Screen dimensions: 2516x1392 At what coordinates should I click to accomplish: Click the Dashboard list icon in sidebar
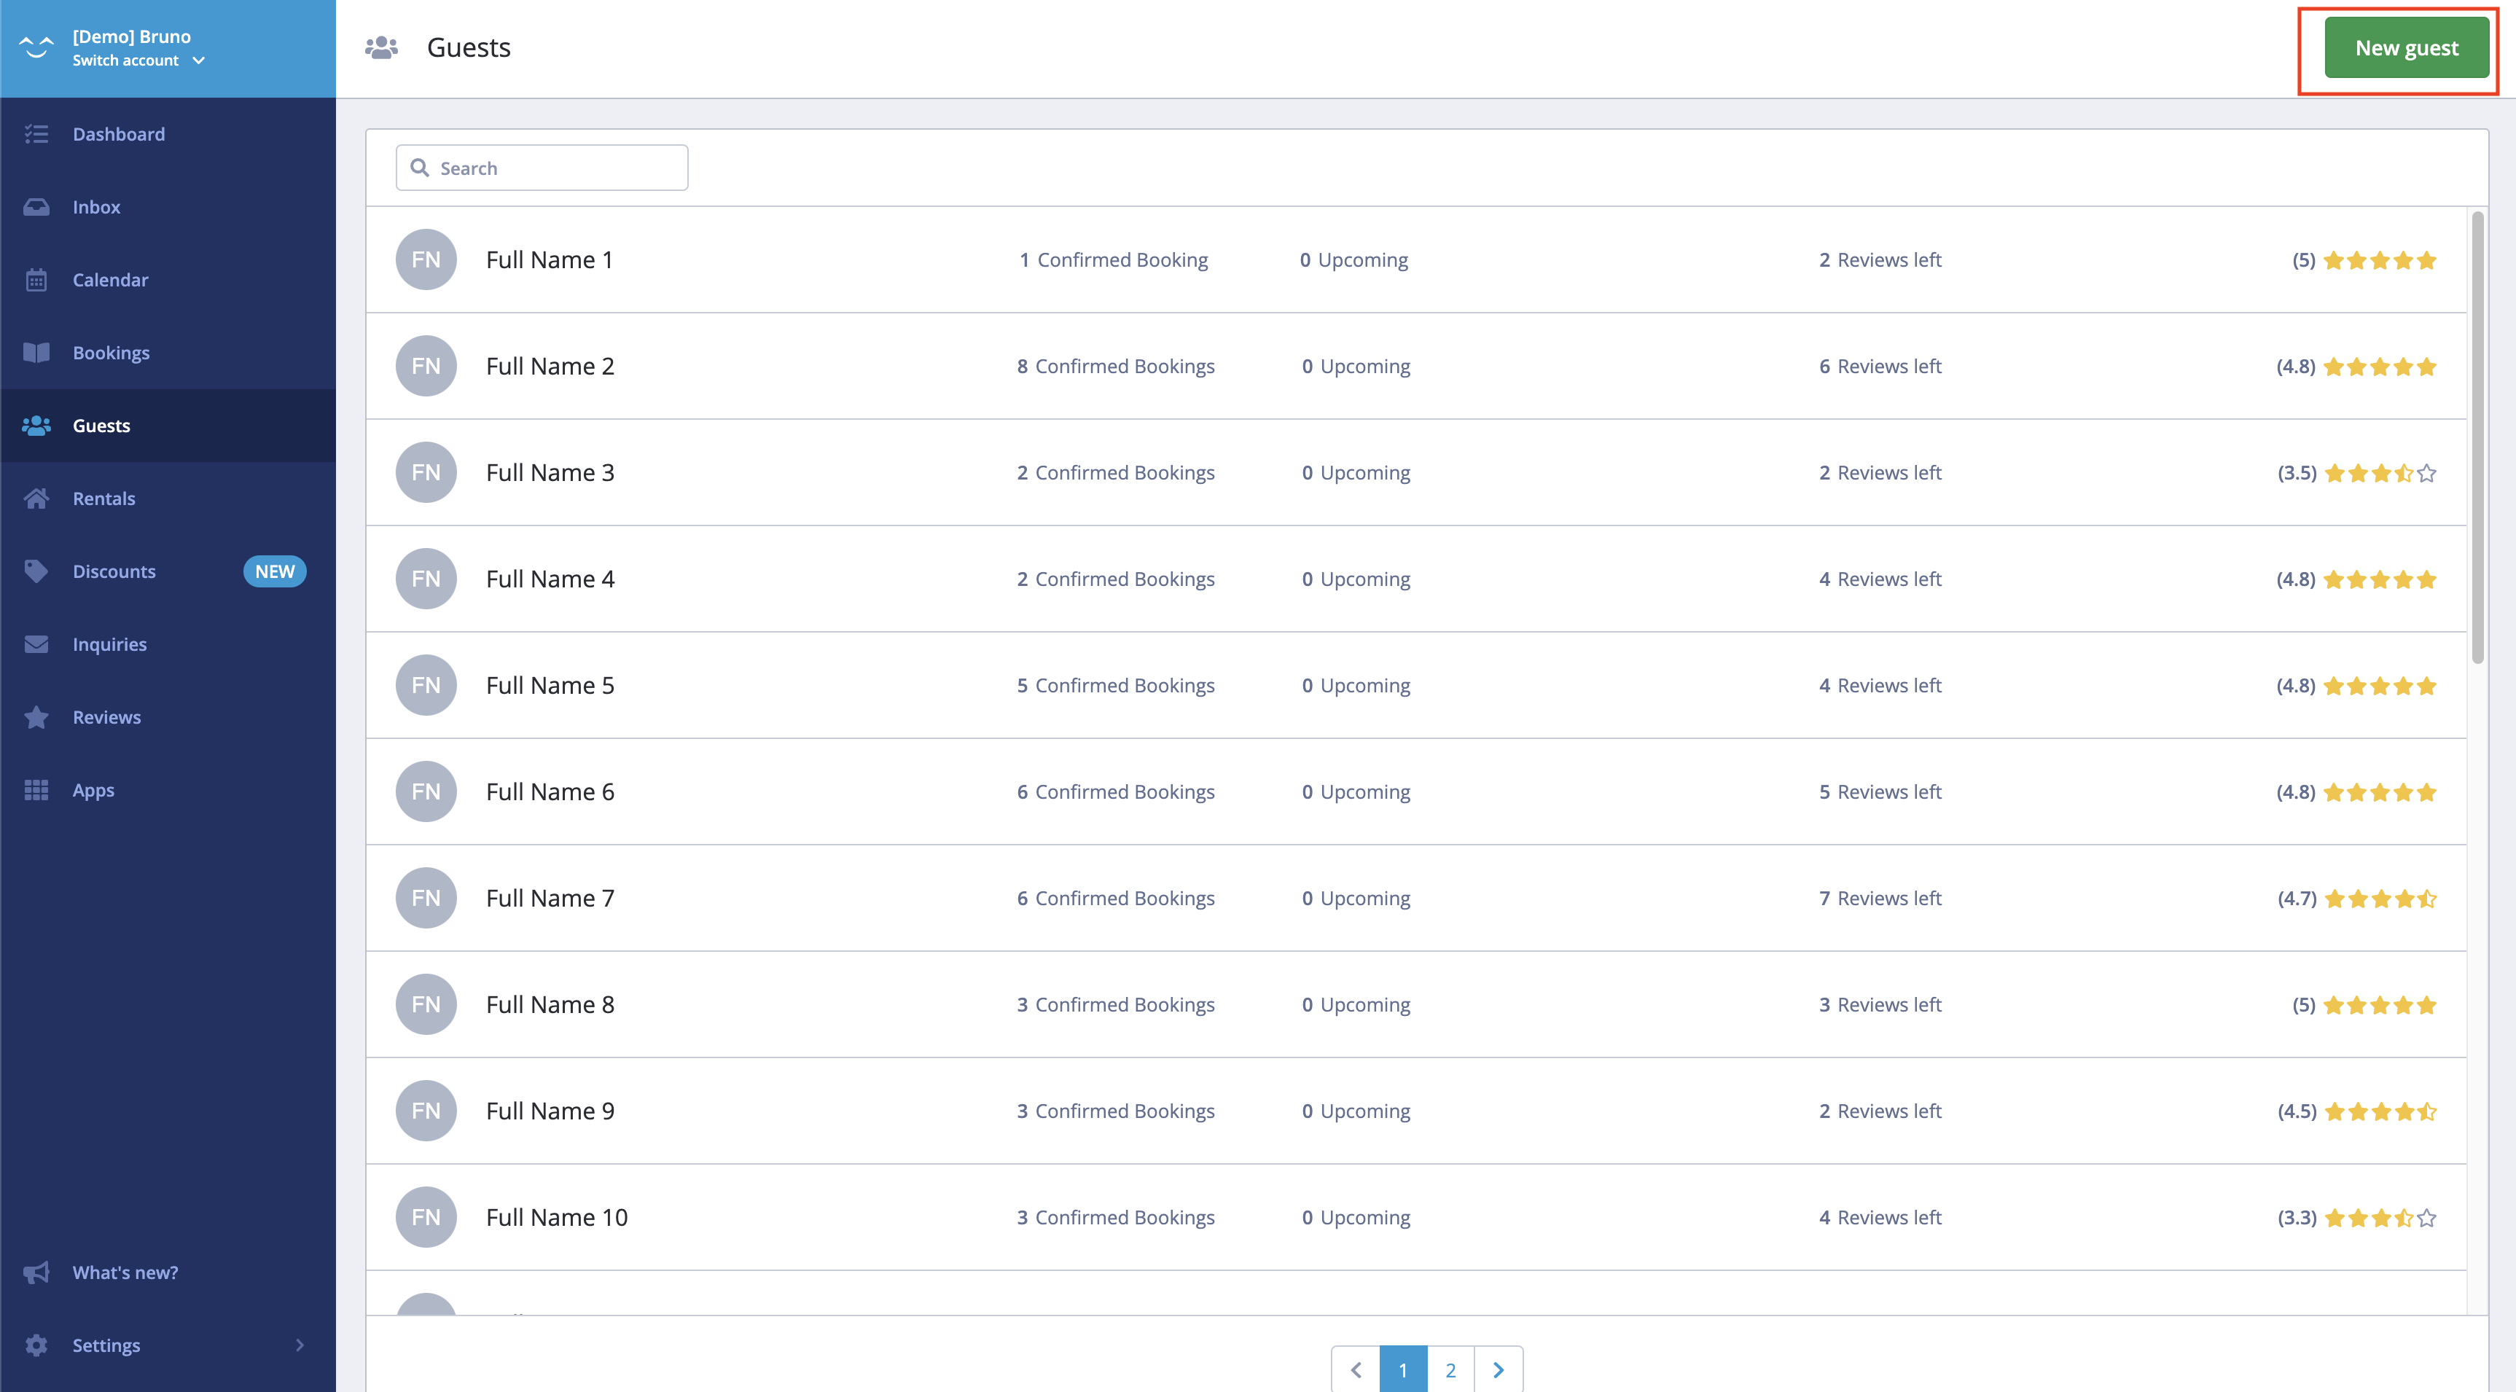tap(36, 134)
